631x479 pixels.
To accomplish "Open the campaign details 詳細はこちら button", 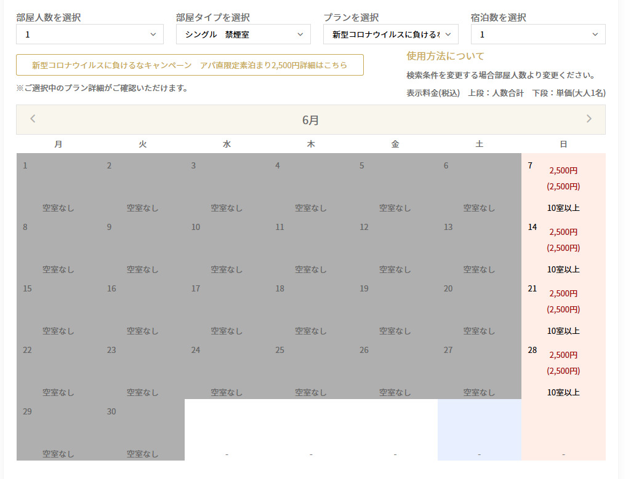I will point(190,65).
